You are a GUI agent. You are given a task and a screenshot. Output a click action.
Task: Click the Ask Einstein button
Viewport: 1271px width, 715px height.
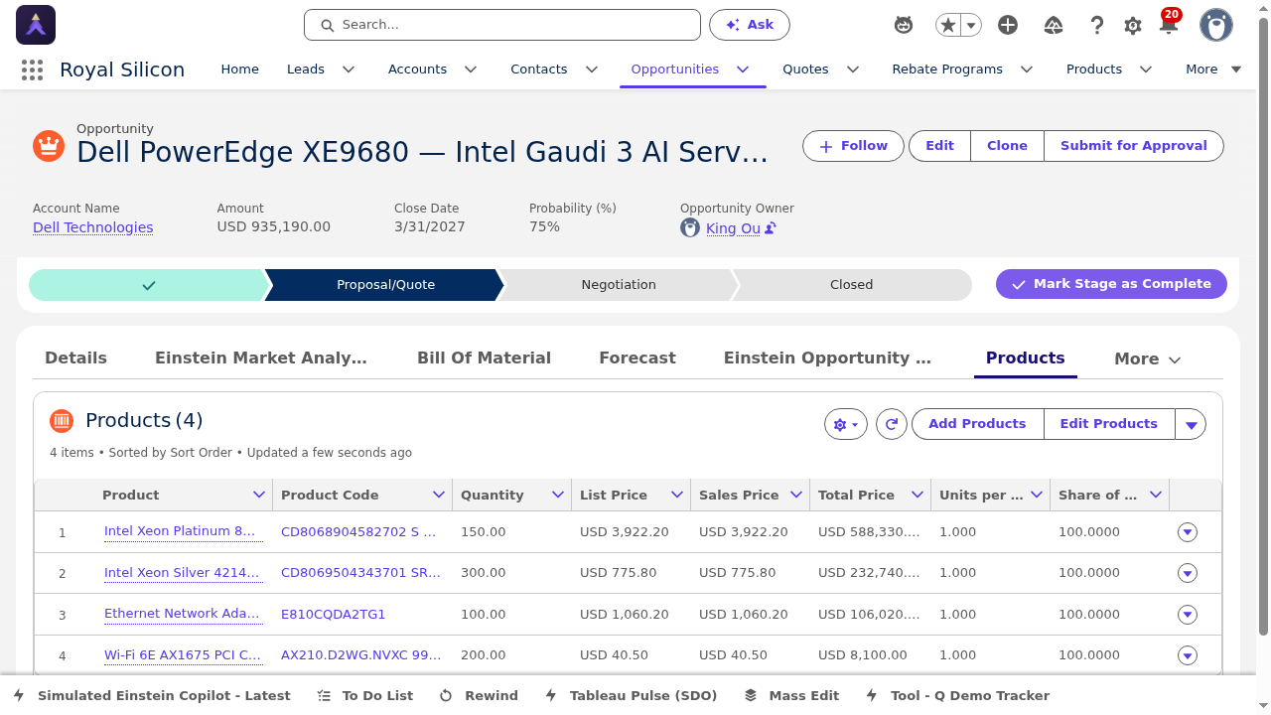point(750,25)
